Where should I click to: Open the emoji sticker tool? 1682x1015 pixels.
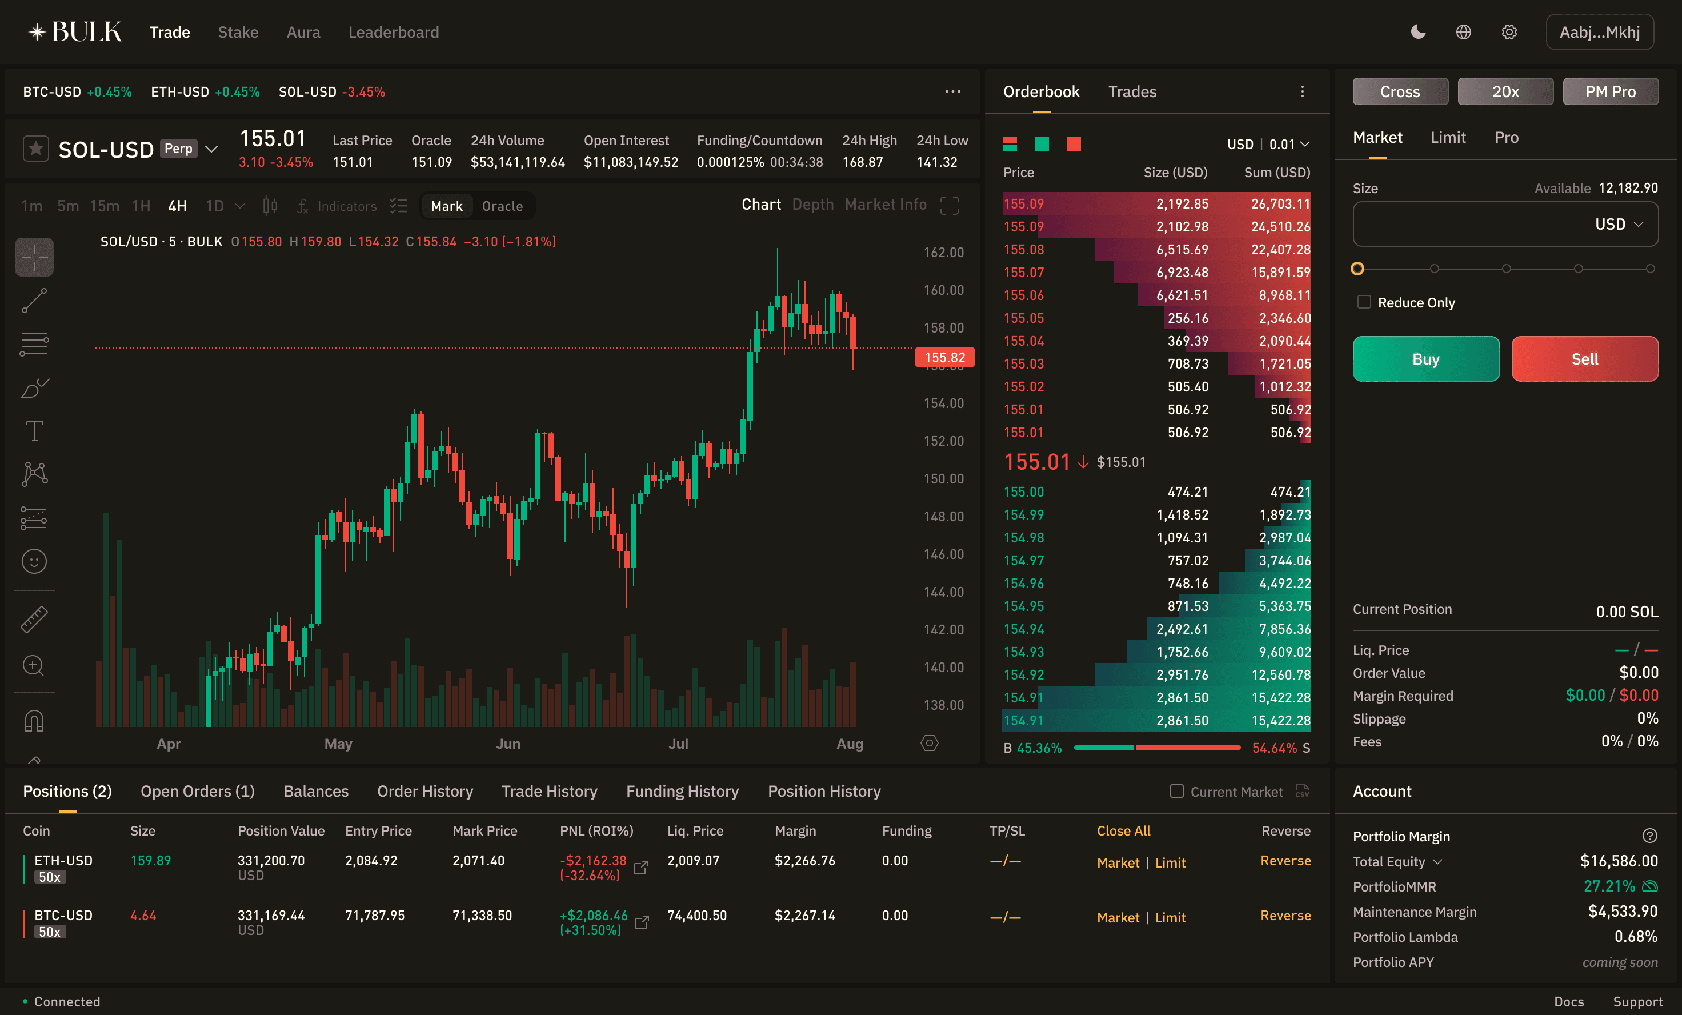click(34, 561)
